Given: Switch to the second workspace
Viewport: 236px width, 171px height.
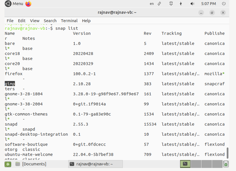Looking at the screenshot, I should coord(196,164).
